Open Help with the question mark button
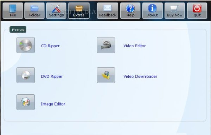 tap(130, 11)
